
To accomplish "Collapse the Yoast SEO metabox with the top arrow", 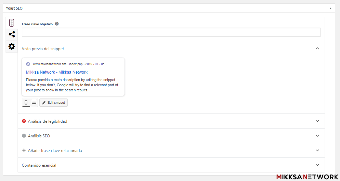I will pos(330,8).
